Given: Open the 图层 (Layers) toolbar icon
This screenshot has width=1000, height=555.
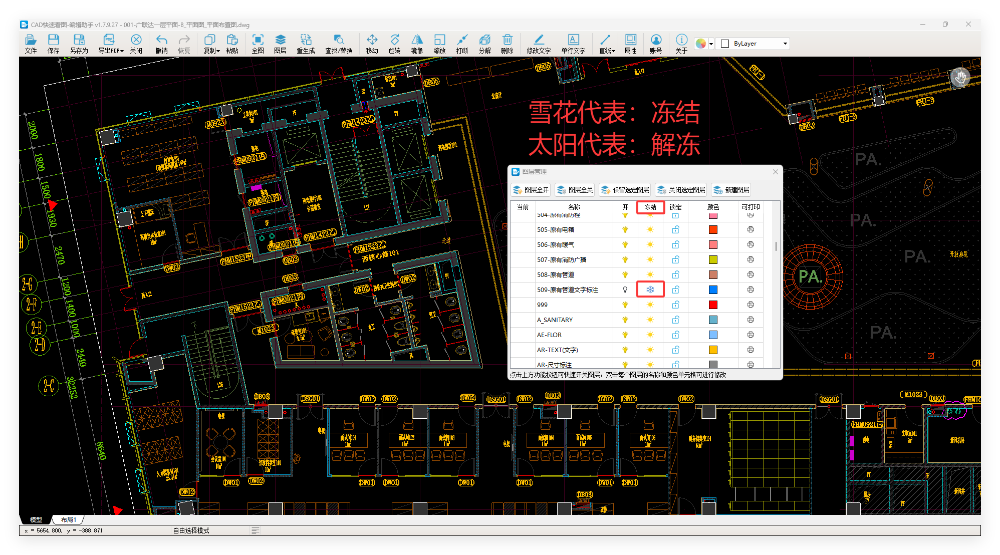Looking at the screenshot, I should [x=280, y=44].
